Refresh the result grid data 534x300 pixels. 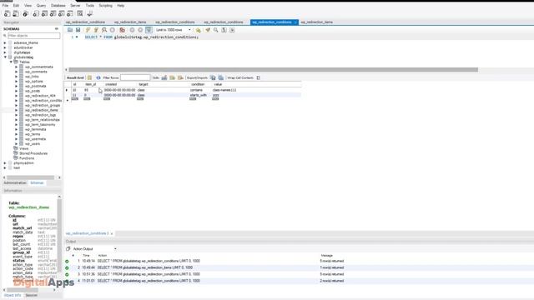tap(98, 77)
